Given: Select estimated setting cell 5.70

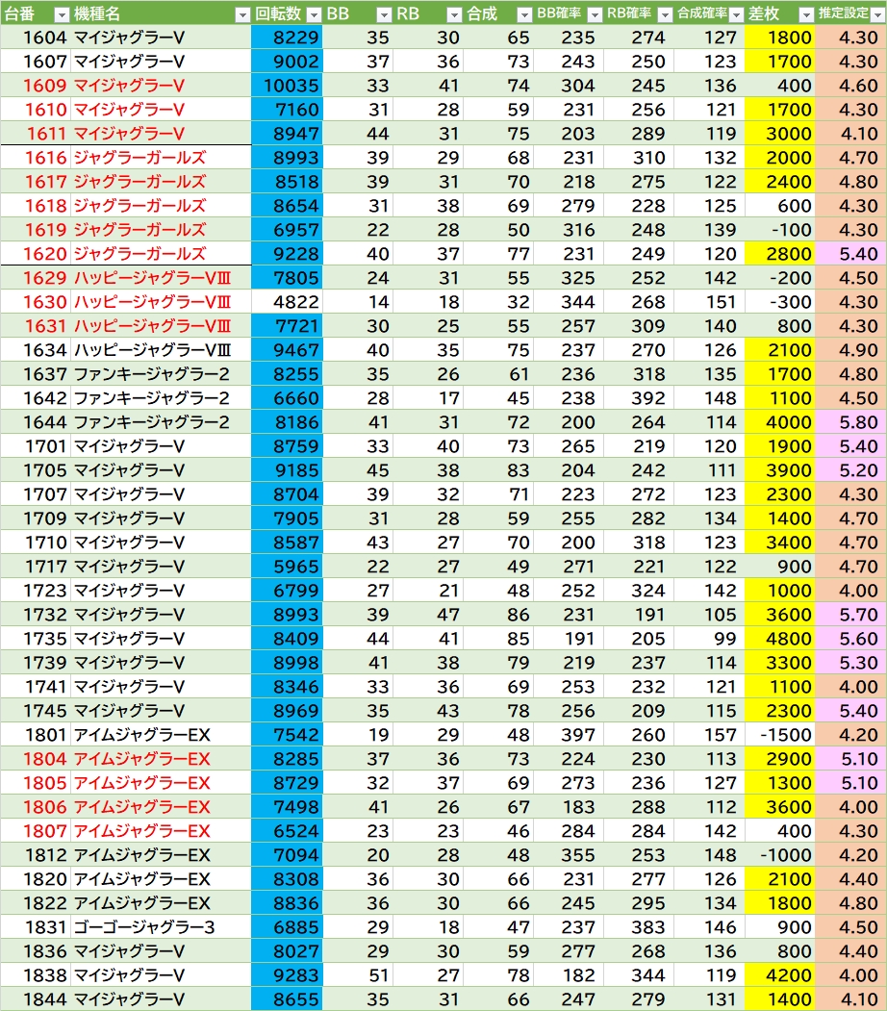Looking at the screenshot, I should [850, 615].
